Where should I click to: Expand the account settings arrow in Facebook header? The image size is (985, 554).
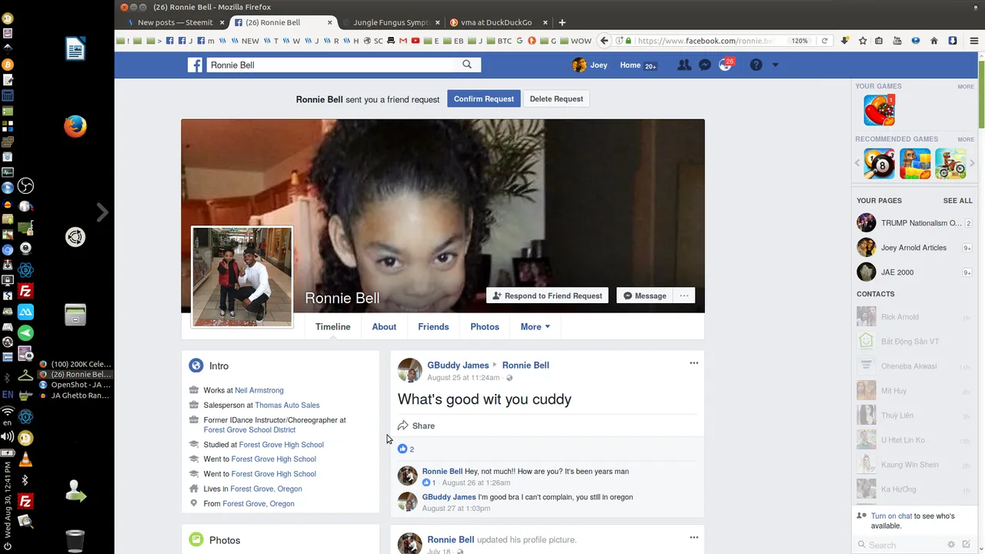click(x=775, y=65)
